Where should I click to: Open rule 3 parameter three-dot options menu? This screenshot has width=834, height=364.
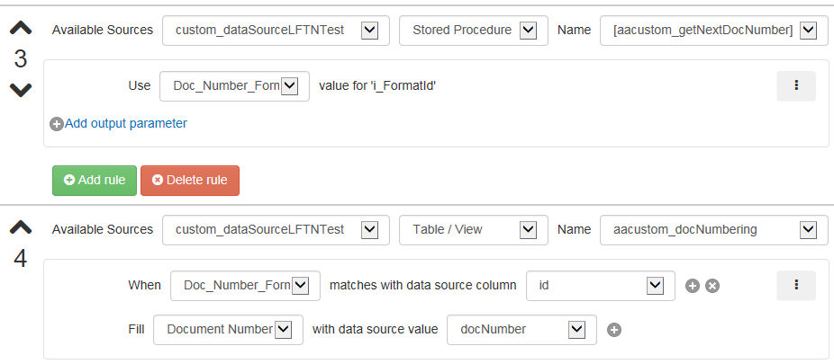click(795, 85)
